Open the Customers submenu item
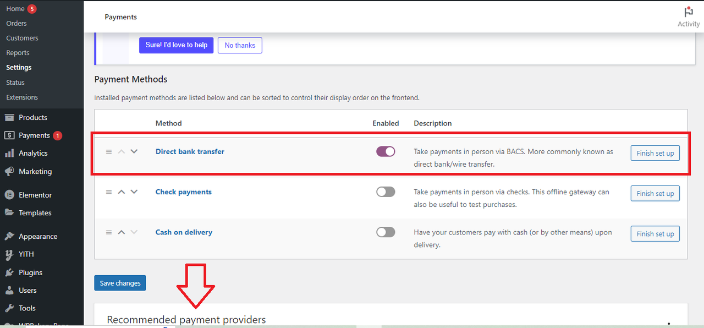704x328 pixels. (22, 38)
